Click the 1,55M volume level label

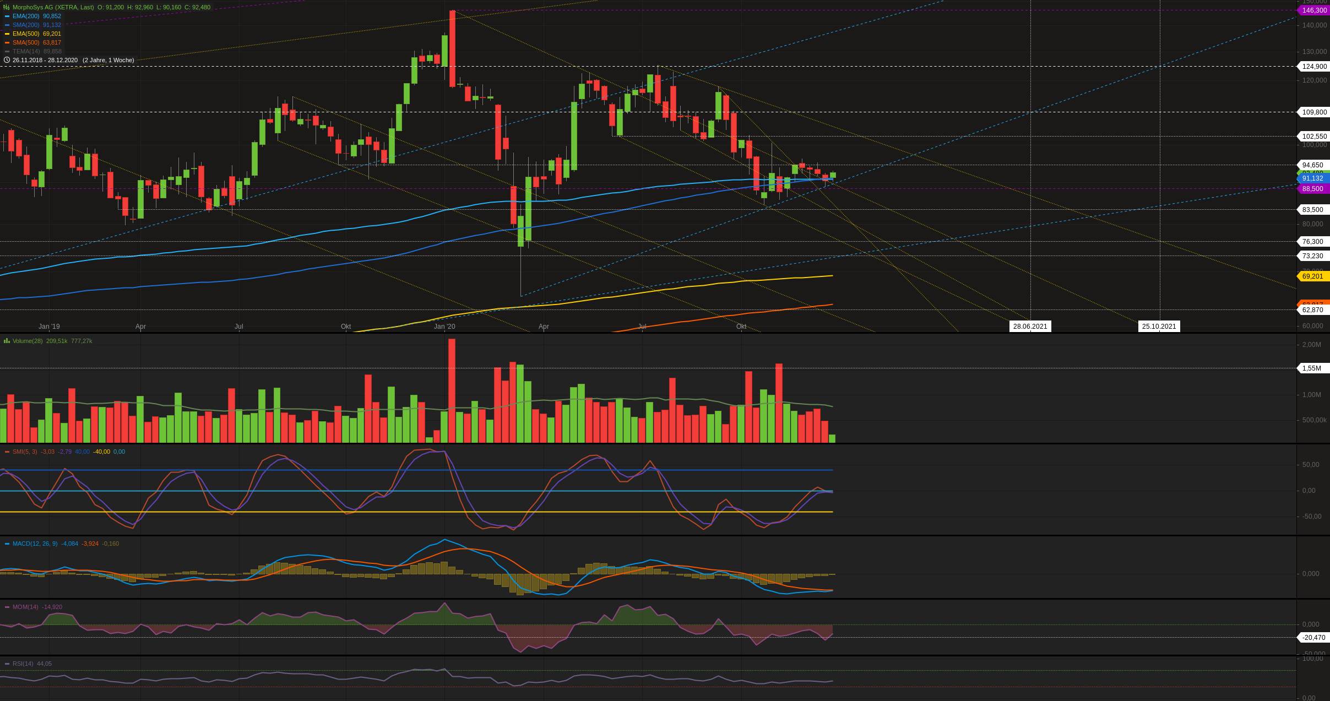tap(1311, 368)
